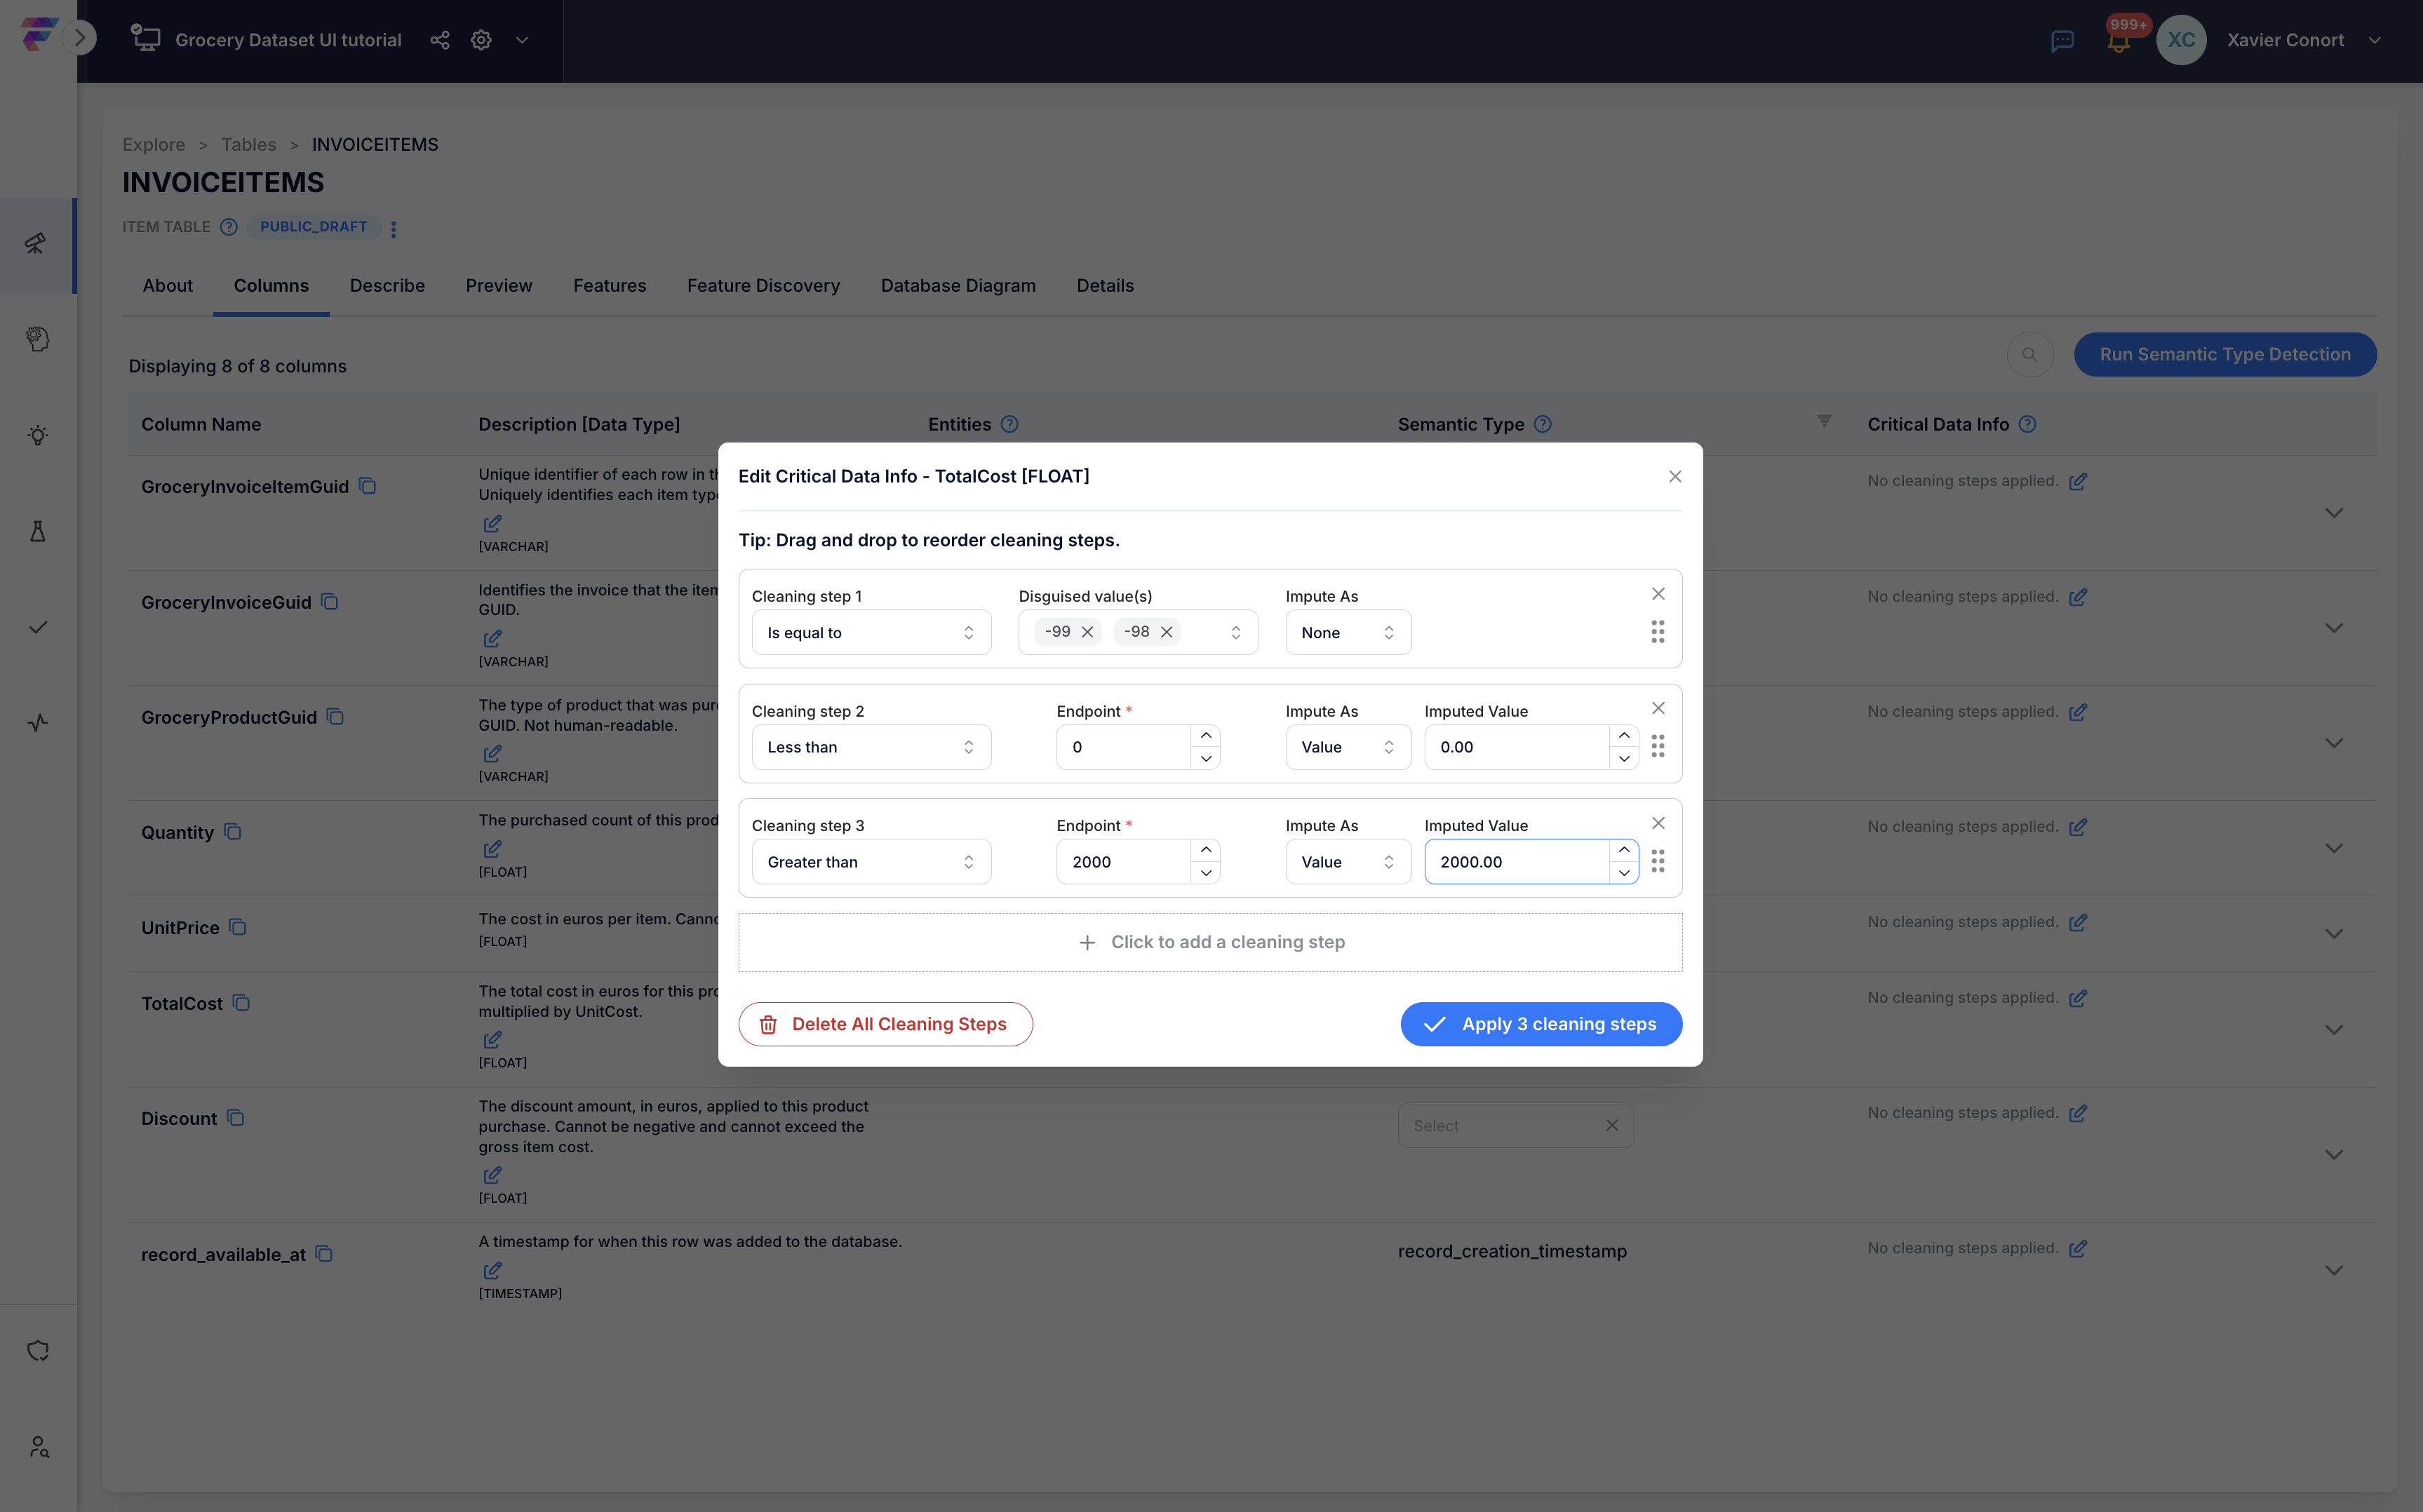Click the XC user avatar

2181,40
